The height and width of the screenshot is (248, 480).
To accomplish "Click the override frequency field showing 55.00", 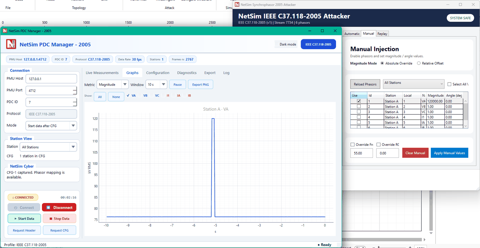I will coord(361,153).
